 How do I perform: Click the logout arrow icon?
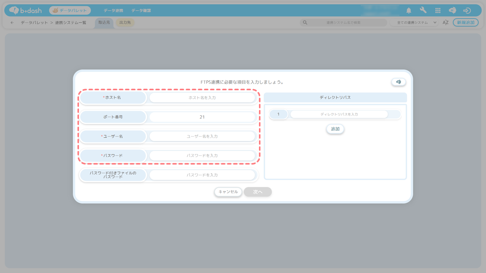pos(467,11)
